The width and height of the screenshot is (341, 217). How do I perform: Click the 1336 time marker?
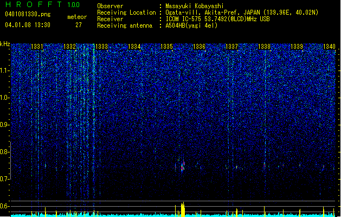pyautogui.click(x=199, y=47)
